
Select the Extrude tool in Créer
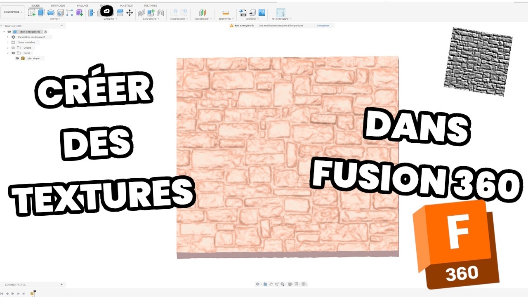point(41,12)
